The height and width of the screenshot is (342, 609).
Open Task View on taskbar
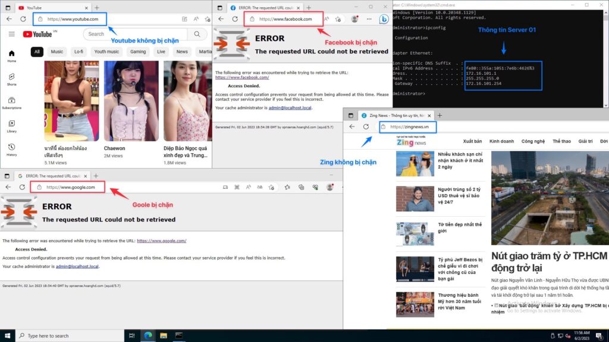coord(131,335)
